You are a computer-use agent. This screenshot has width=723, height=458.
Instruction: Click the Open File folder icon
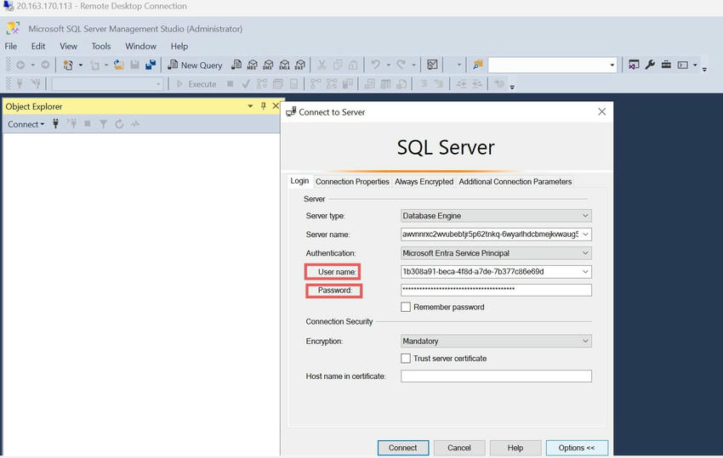pos(118,65)
